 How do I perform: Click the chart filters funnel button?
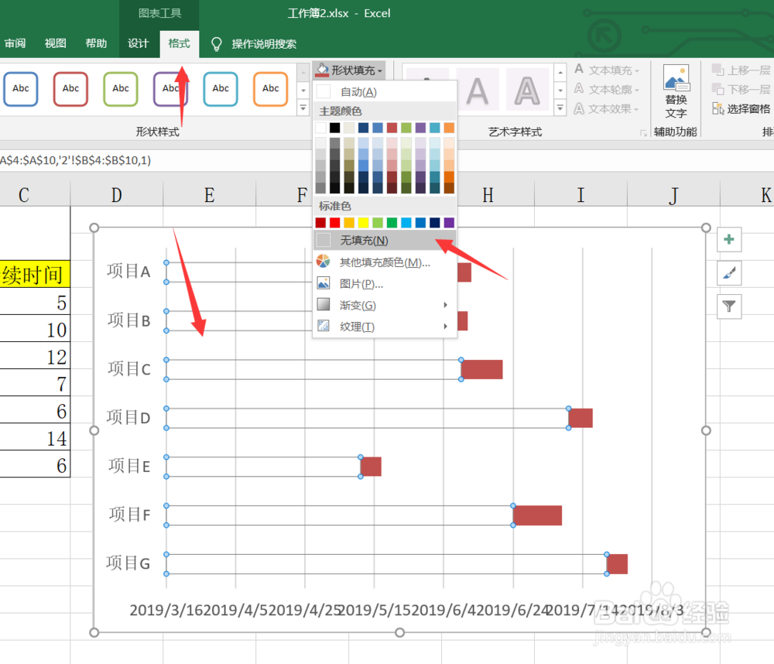(729, 306)
